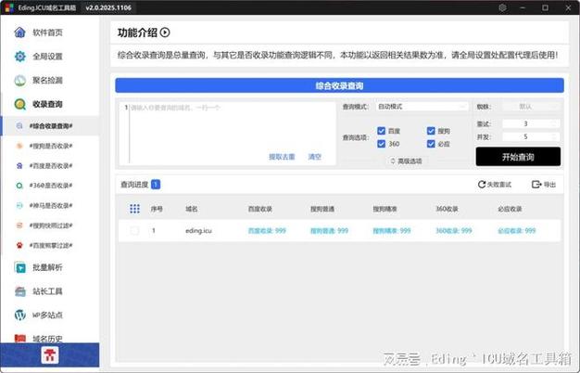The width and height of the screenshot is (580, 373).
Task: Click the WP多站点 WordPress icon
Action: point(20,315)
